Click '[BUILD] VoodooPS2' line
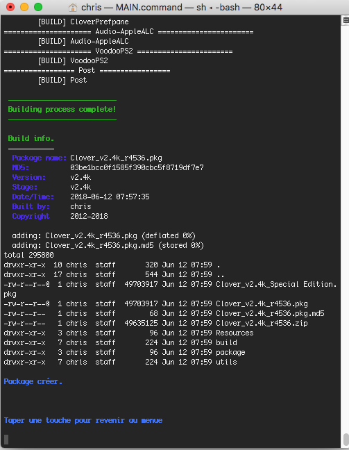Image resolution: width=349 pixels, height=450 pixels. pos(73,61)
